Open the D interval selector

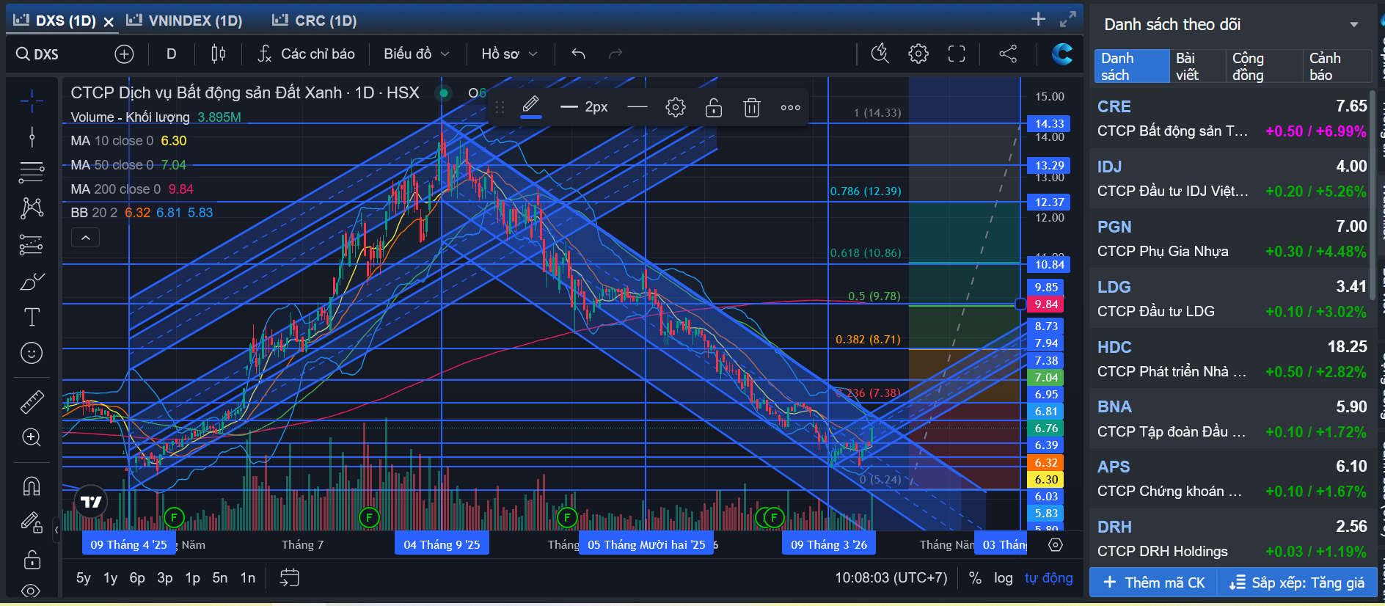click(171, 54)
